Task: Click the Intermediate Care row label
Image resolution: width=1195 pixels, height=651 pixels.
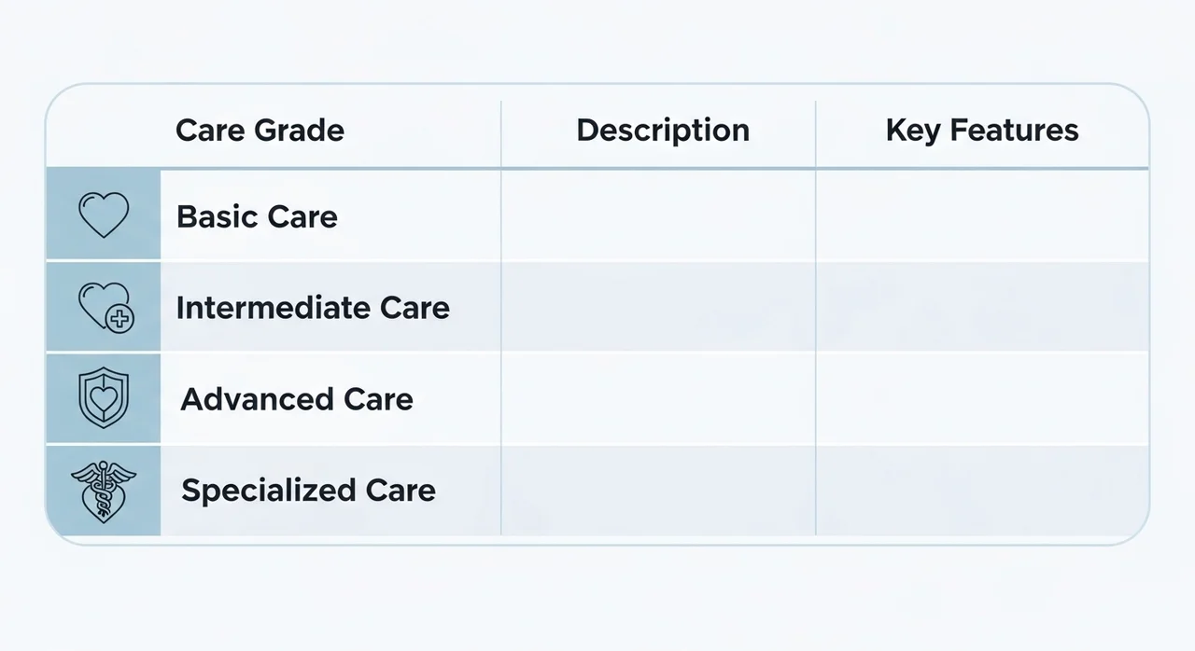Action: click(x=313, y=308)
